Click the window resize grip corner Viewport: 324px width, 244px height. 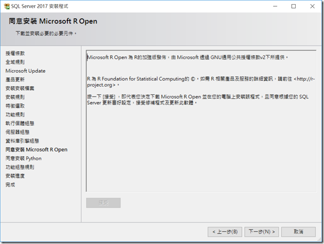[320, 240]
